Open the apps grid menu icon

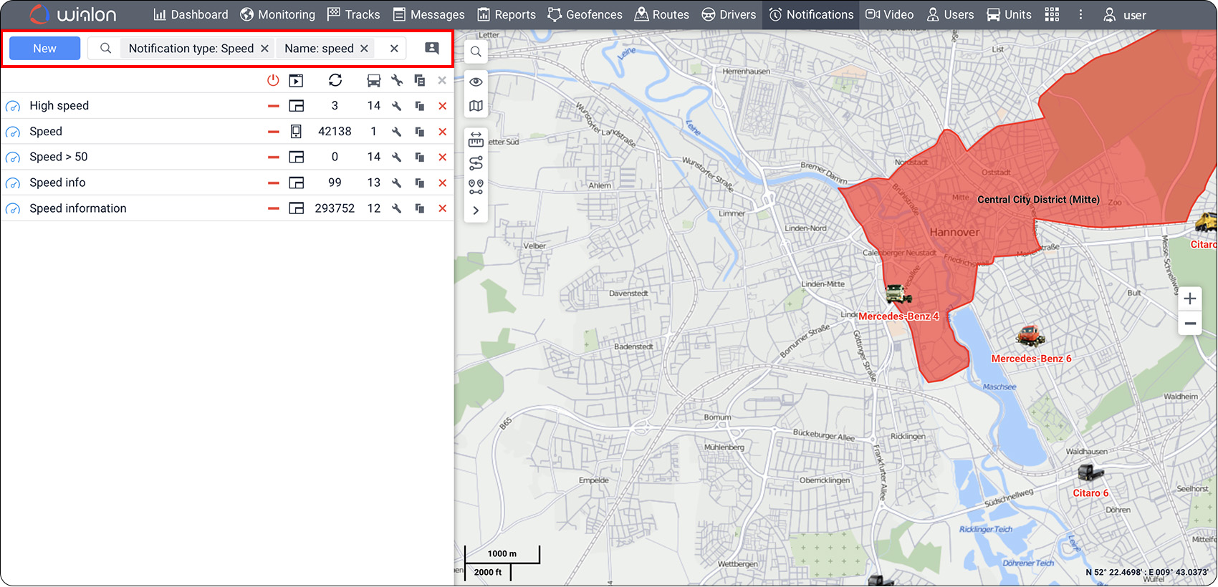(x=1052, y=14)
